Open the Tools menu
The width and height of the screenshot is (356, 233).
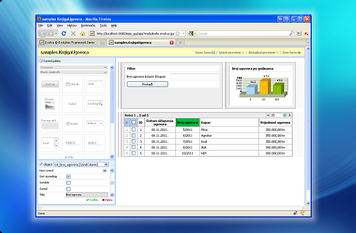pyautogui.click(x=103, y=25)
